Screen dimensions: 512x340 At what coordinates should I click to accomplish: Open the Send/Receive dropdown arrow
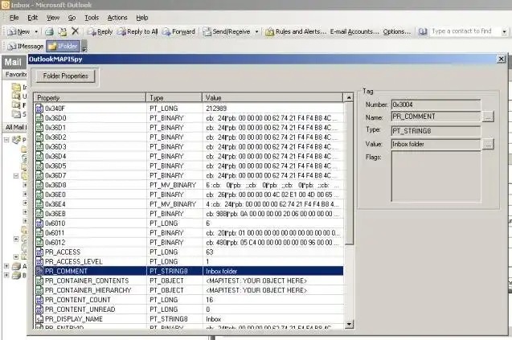(256, 31)
